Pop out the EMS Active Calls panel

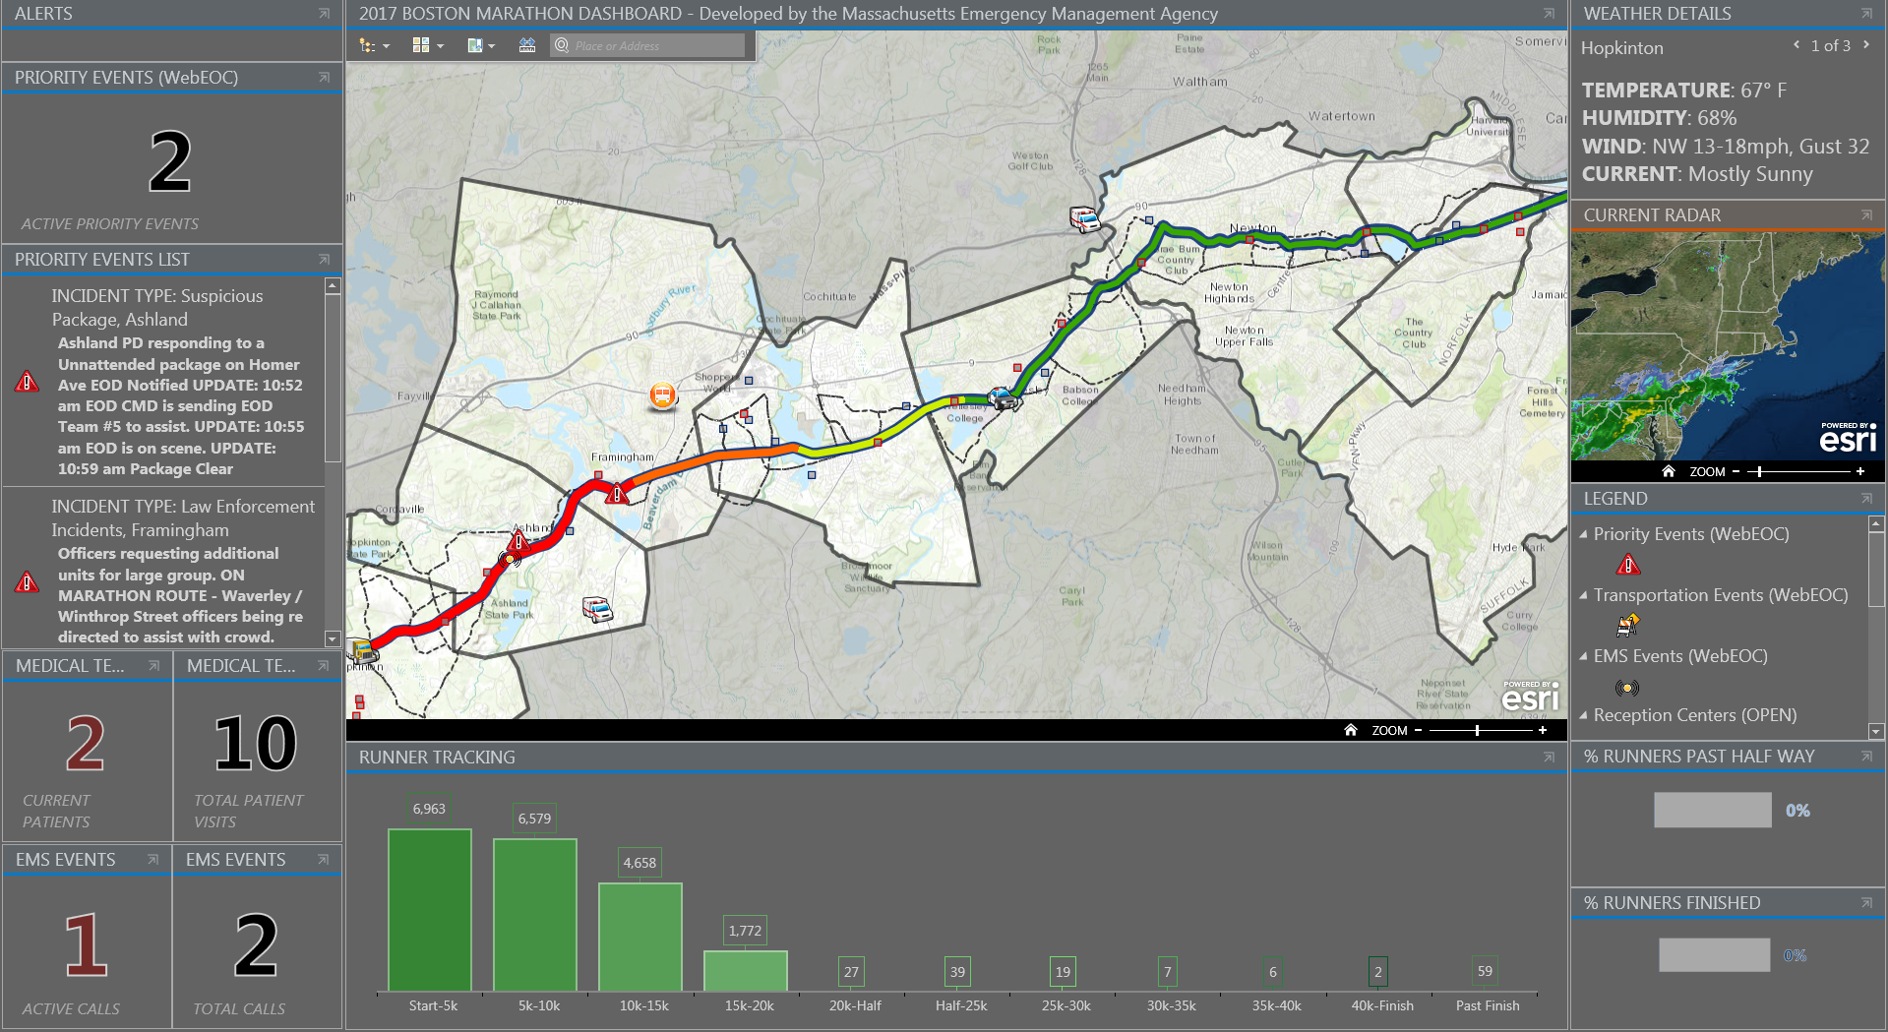(153, 859)
